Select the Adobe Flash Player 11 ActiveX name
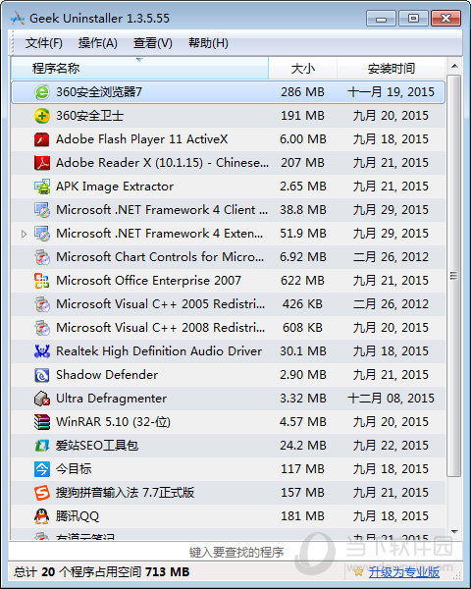 coord(141,139)
